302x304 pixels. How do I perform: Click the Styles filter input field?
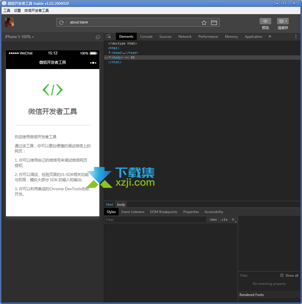(155, 220)
